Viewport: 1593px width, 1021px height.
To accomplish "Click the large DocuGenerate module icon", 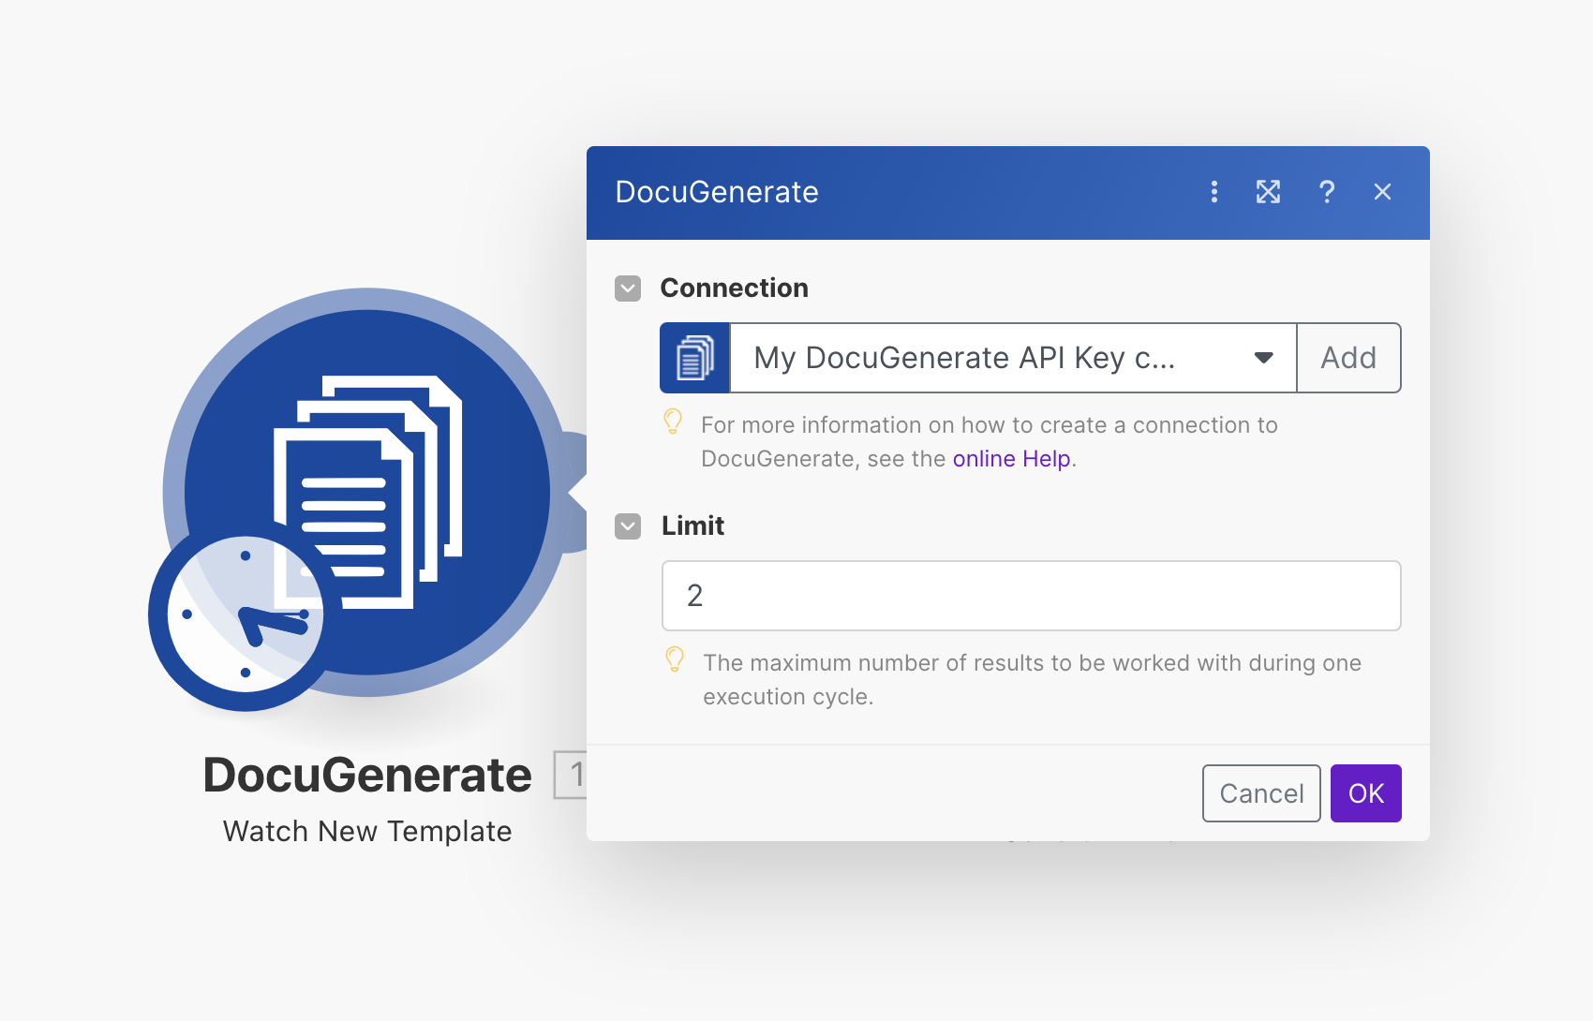I will [368, 492].
